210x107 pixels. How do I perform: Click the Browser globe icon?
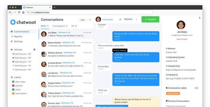[167, 48]
